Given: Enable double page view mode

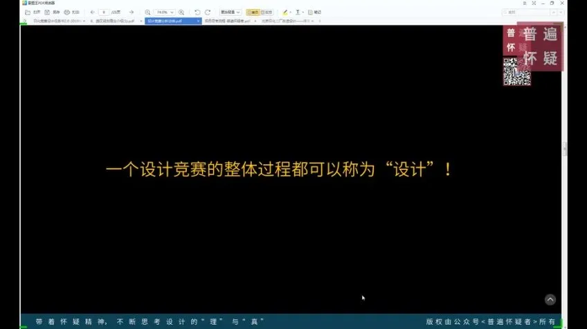Looking at the screenshot, I should (267, 12).
